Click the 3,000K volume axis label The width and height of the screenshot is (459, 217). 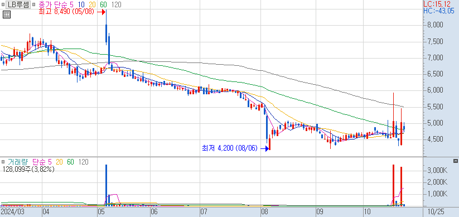tap(437, 170)
